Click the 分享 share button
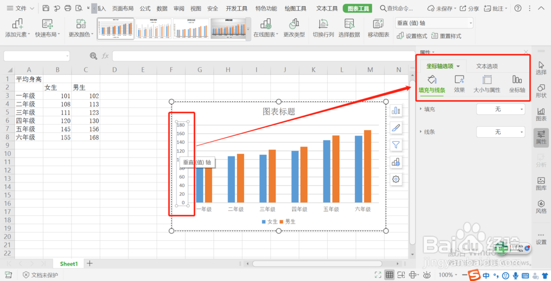551x281 pixels. coord(469,8)
